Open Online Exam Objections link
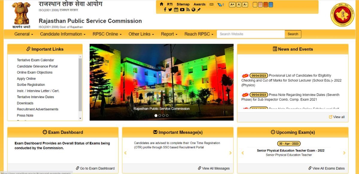The width and height of the screenshot is (359, 174). (35, 72)
